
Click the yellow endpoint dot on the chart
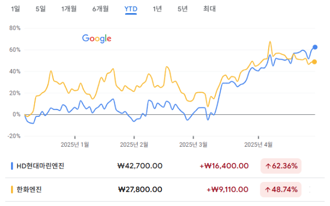[314, 62]
